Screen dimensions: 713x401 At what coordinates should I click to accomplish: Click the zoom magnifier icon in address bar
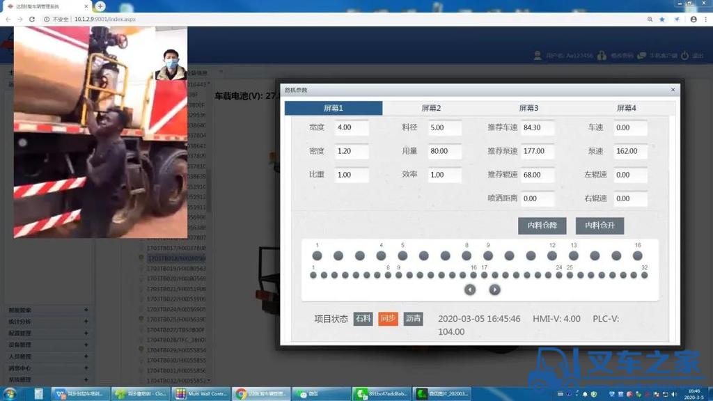coord(650,19)
